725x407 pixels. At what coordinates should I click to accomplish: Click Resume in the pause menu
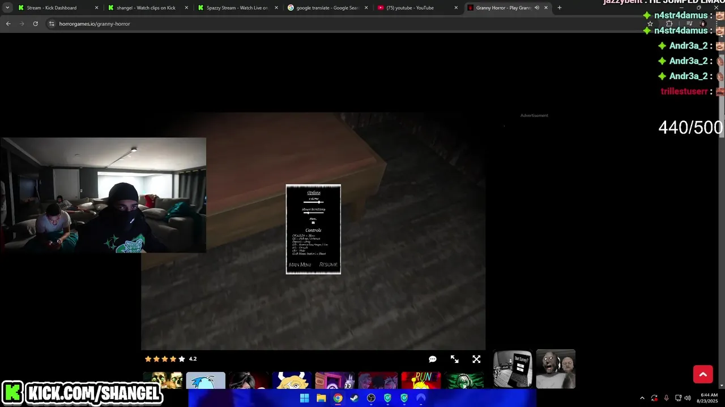[328, 265]
